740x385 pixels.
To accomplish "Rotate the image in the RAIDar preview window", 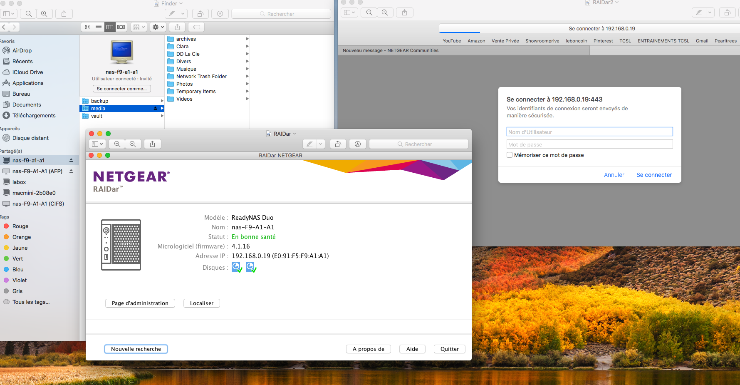I will [338, 144].
